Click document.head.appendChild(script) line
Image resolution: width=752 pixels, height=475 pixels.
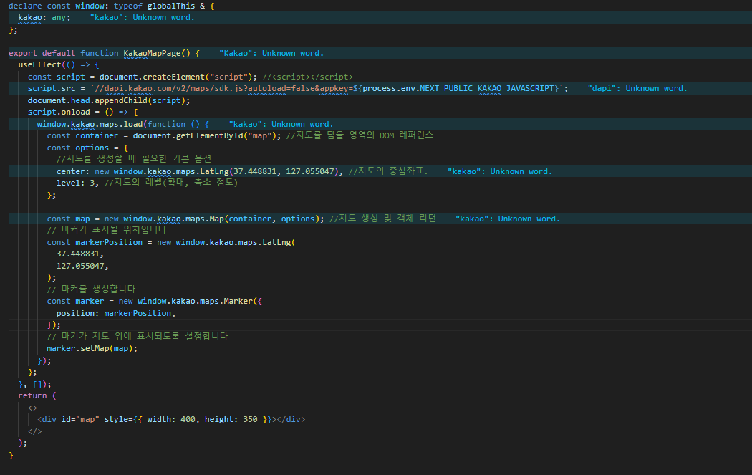(109, 100)
